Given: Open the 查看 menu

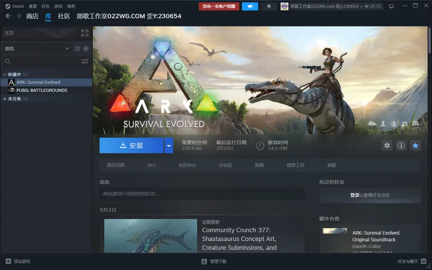Looking at the screenshot, I should click(x=32, y=6).
